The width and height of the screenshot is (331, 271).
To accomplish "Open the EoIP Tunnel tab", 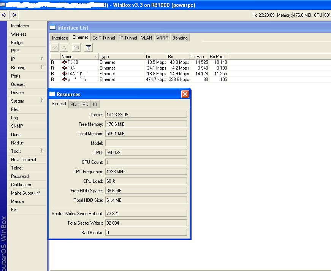I will pos(104,38).
